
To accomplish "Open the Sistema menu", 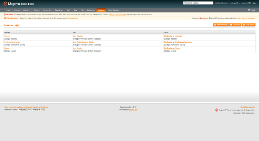I will 101,10.
